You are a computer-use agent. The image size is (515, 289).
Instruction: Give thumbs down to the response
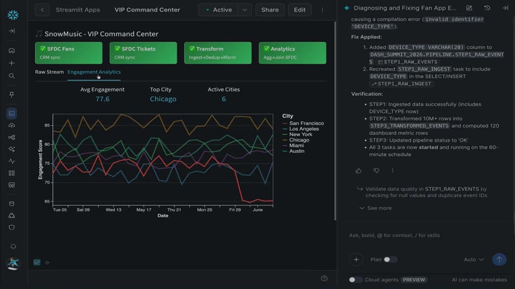coord(376,170)
